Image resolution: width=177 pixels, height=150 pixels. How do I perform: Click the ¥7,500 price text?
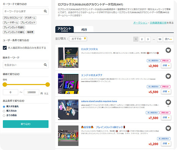click(153, 118)
